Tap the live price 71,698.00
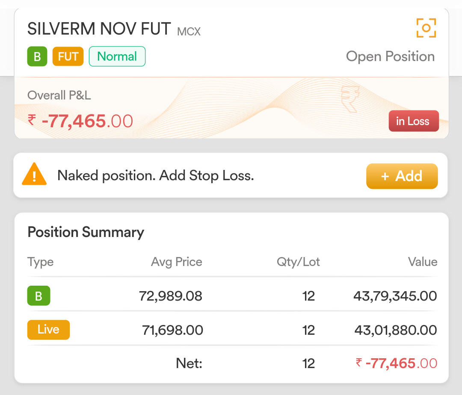This screenshot has width=462, height=395. tap(172, 330)
